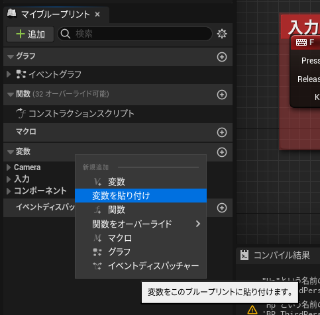
Task: Add new graph via グラフ plus icon
Action: click(222, 57)
